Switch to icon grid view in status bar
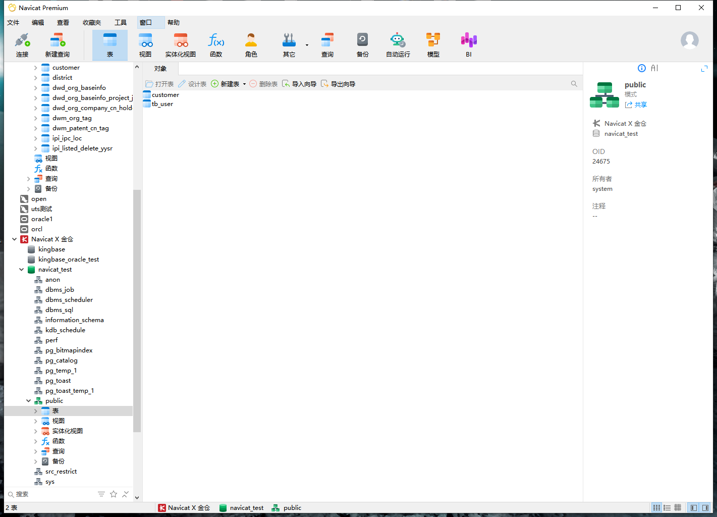 pos(656,508)
